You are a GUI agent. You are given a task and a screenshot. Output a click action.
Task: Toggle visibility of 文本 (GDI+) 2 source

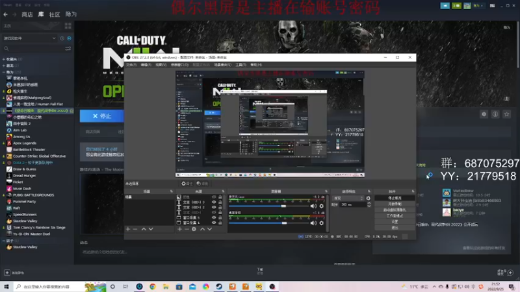pyautogui.click(x=214, y=207)
